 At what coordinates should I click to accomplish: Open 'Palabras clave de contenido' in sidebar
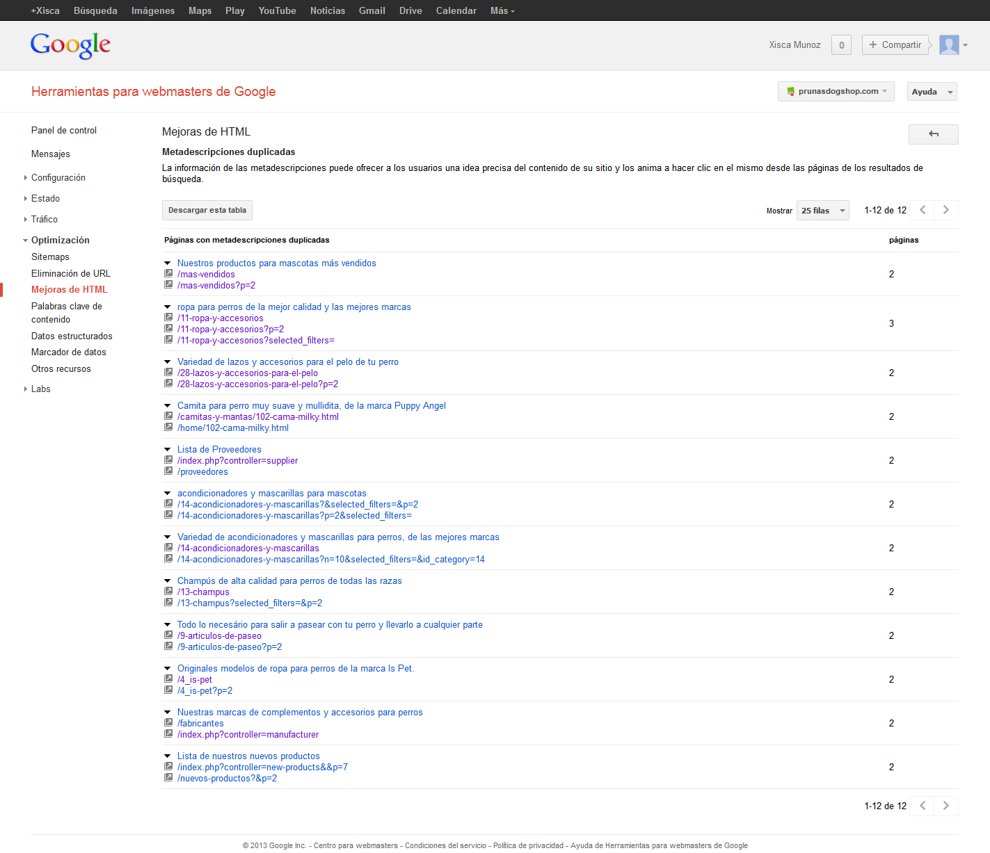click(x=67, y=313)
